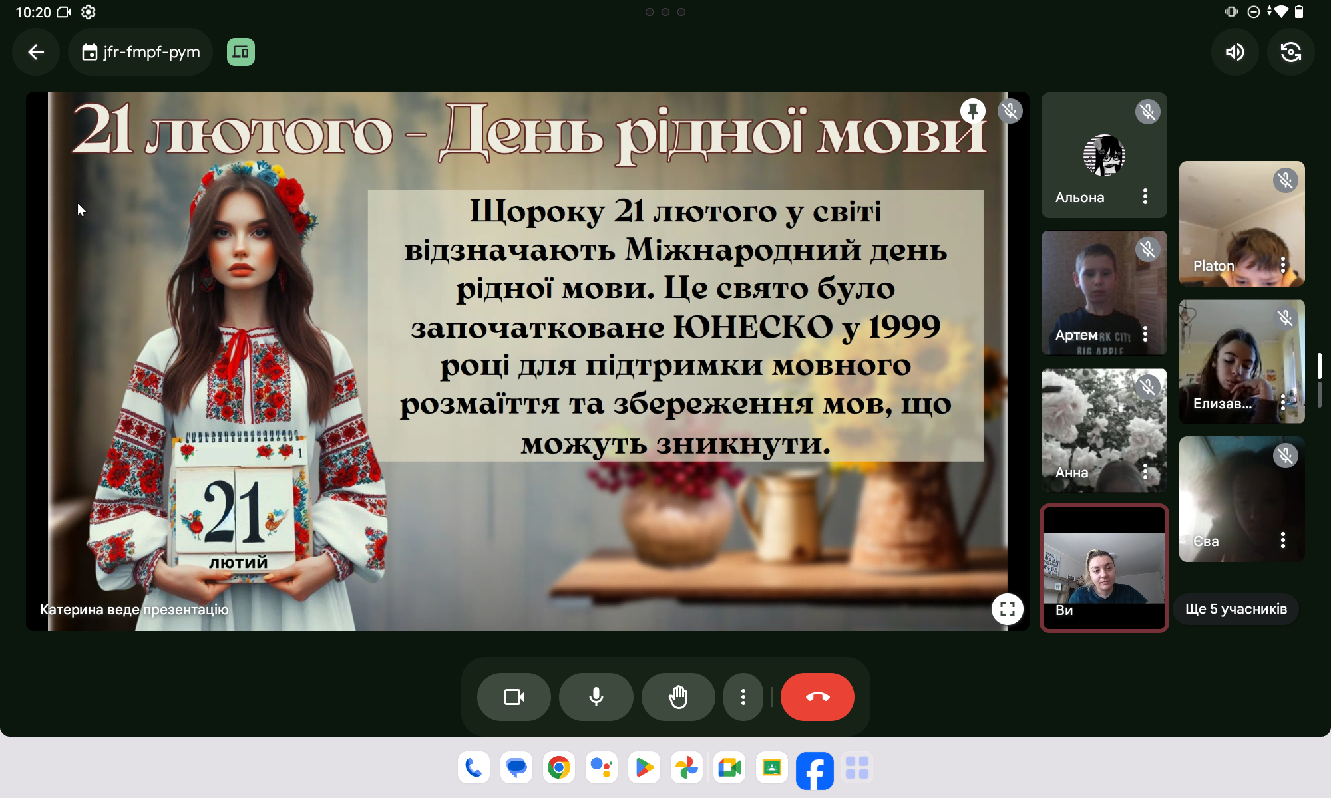The width and height of the screenshot is (1331, 798).
Task: Unpin the presentation with the pin icon
Action: point(973,110)
